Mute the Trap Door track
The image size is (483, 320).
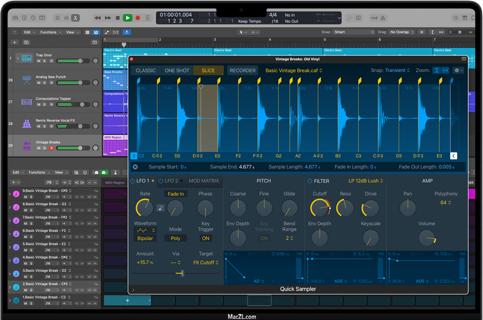point(39,61)
